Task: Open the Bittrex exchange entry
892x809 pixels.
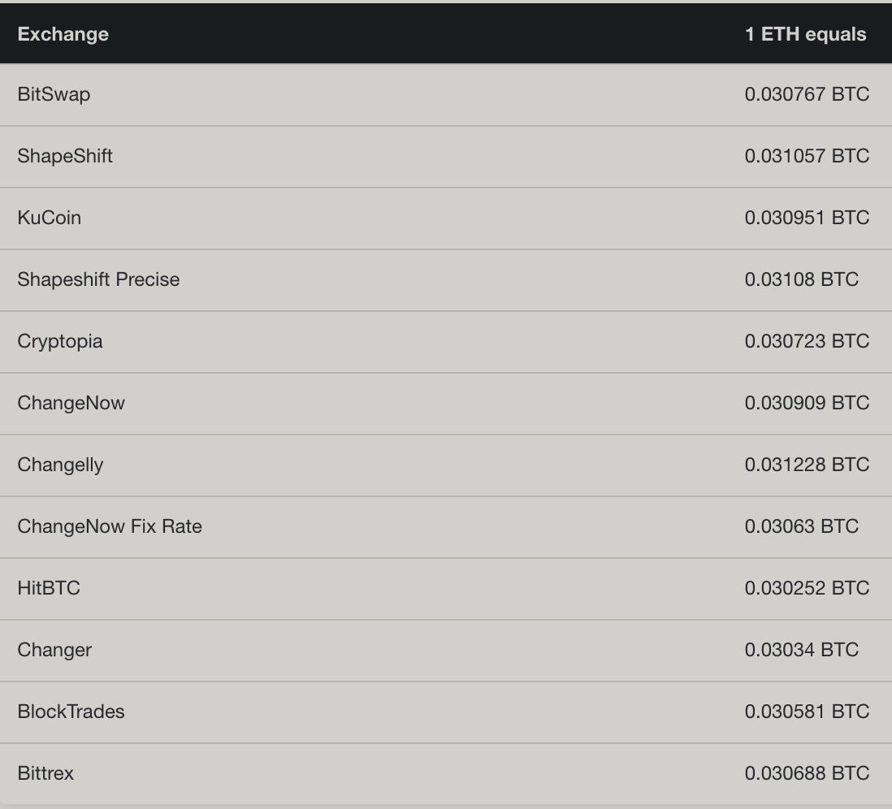Action: point(446,774)
